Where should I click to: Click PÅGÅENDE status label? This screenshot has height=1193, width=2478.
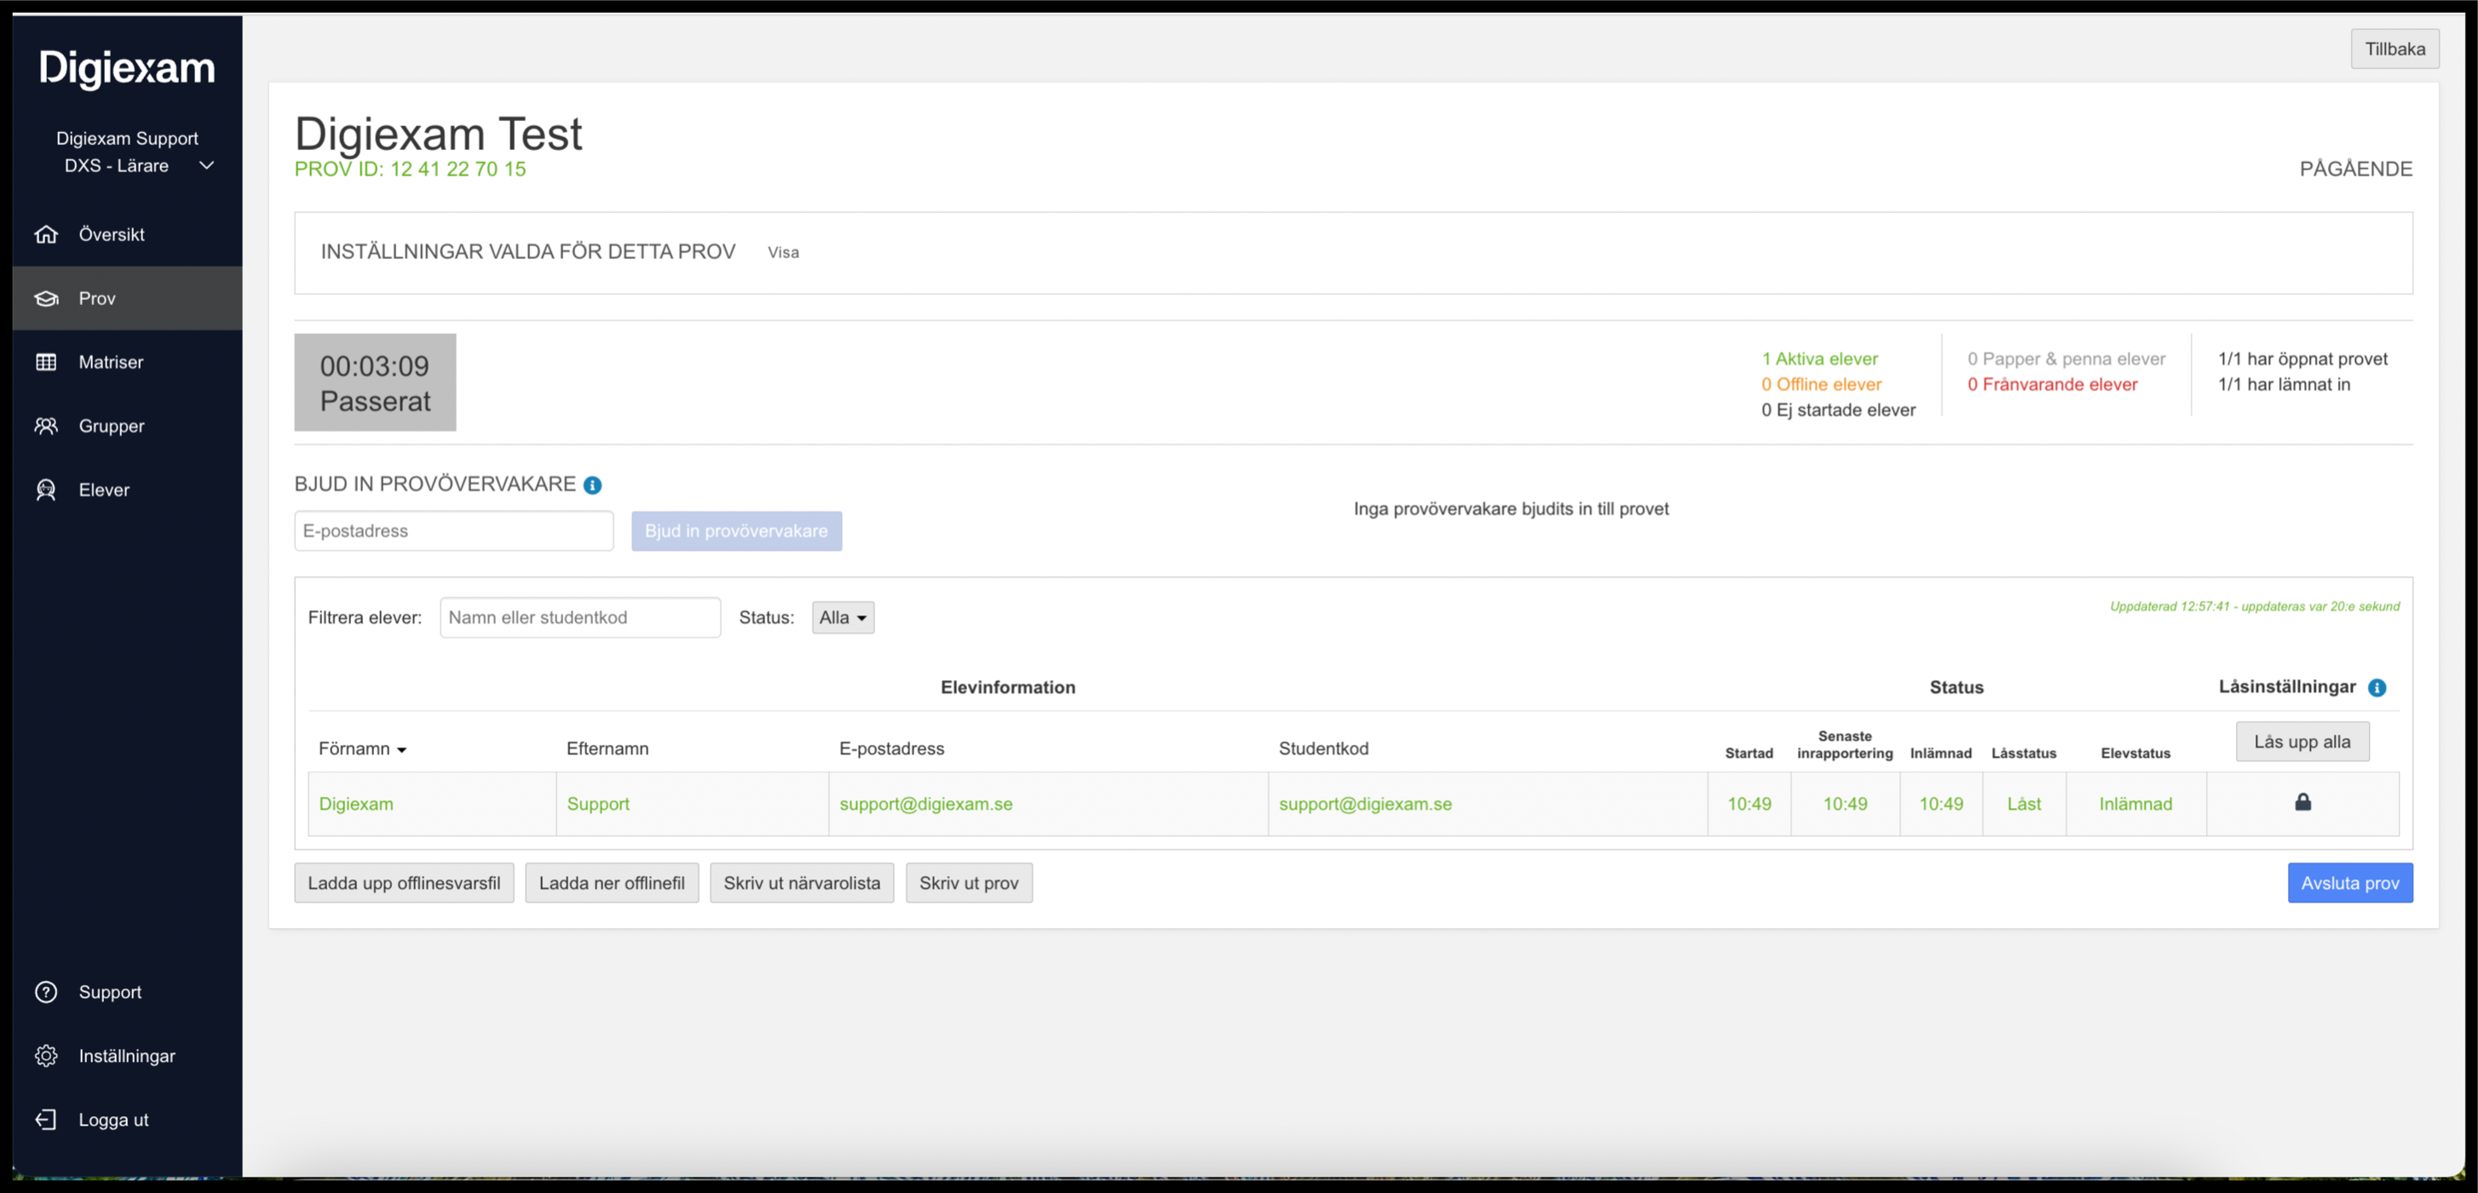click(x=2355, y=170)
